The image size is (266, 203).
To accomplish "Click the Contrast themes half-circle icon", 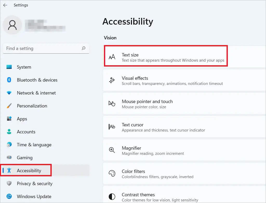I will pyautogui.click(x=112, y=197).
